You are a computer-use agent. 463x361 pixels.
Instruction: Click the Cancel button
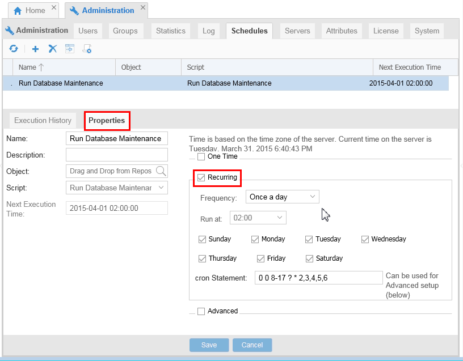click(252, 345)
